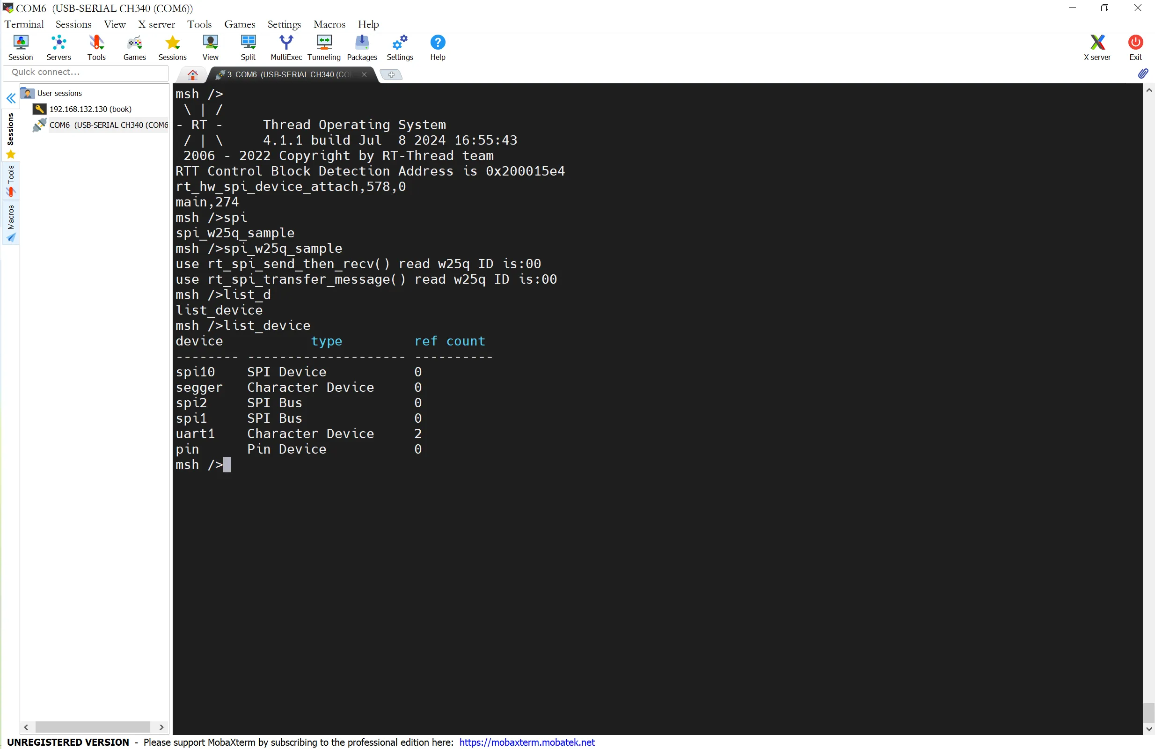Viewport: 1155px width, 749px height.
Task: Click the terminal scrollbar up arrow
Action: tap(1149, 91)
